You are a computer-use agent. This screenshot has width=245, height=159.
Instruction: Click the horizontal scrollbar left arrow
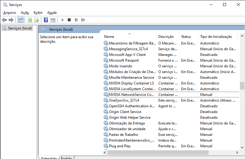(x=105, y=152)
